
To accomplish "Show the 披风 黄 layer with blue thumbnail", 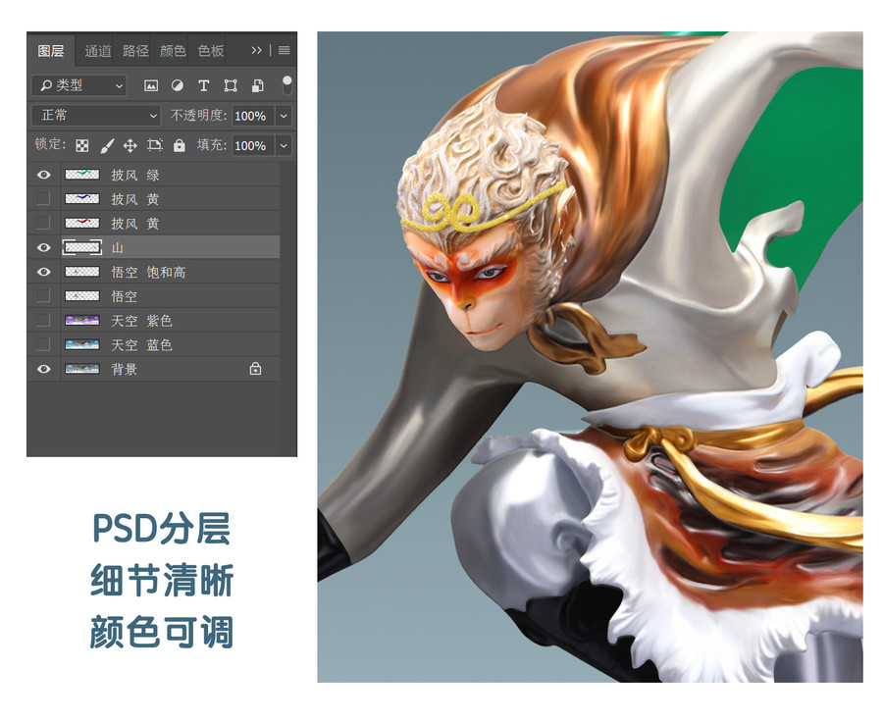I will [43, 199].
